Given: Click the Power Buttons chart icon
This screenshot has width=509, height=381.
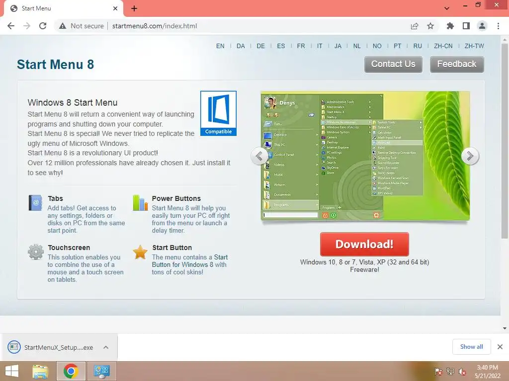Looking at the screenshot, I should pos(140,203).
